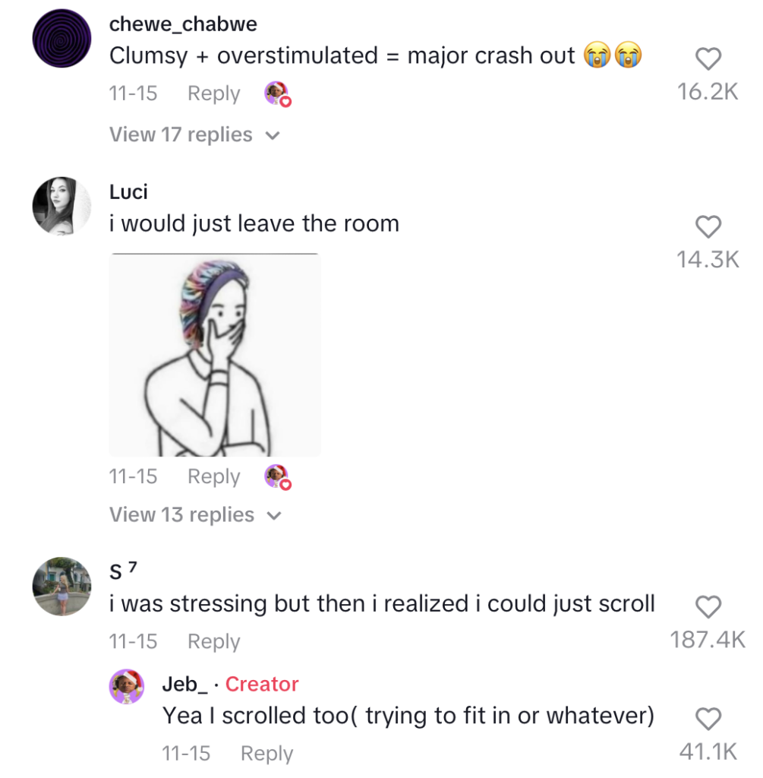Reply to Luci's comment

(213, 477)
